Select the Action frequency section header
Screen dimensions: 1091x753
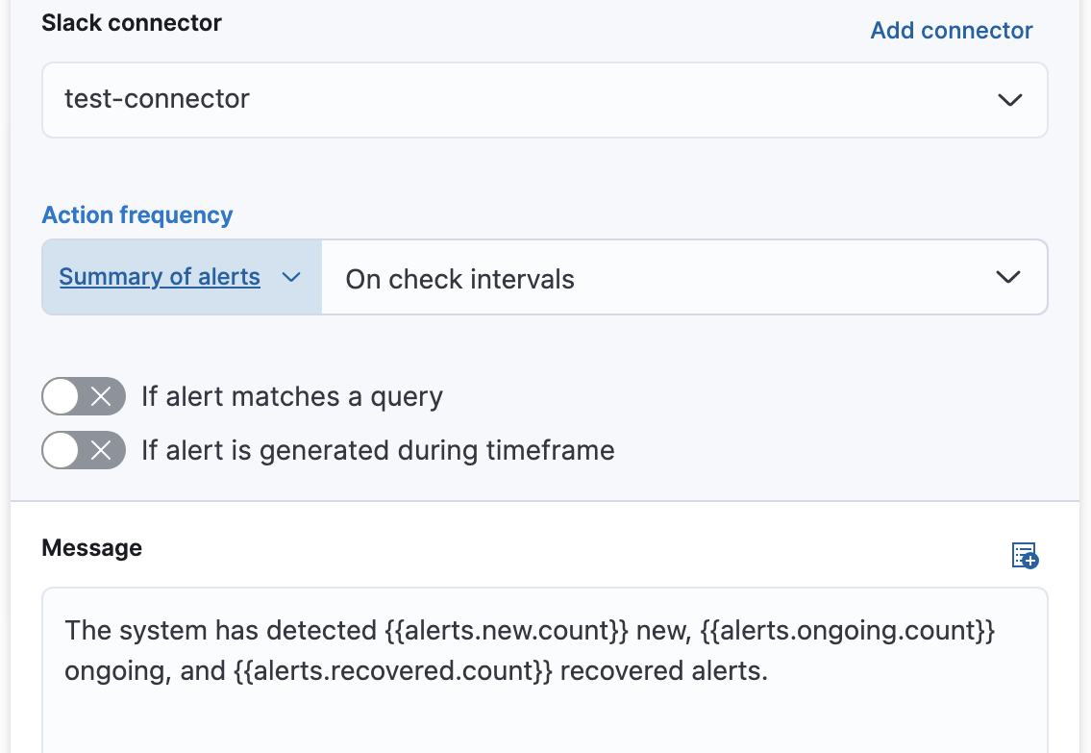tap(136, 214)
